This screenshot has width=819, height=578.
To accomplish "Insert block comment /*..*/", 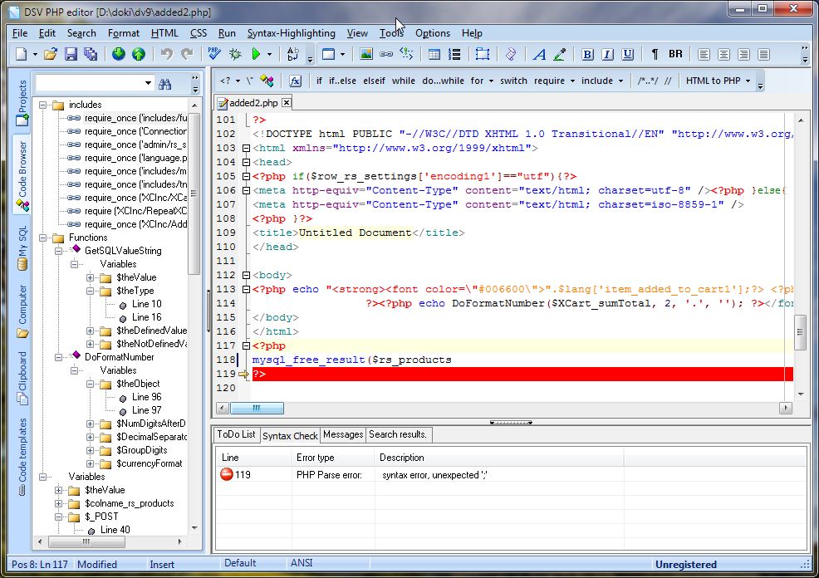I will (648, 81).
